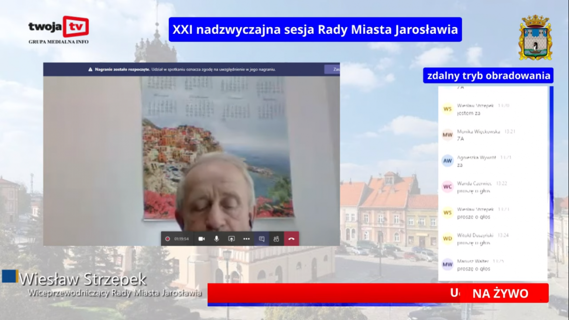Click the speaker's video feed
The width and height of the screenshot is (569, 320).
point(192,160)
